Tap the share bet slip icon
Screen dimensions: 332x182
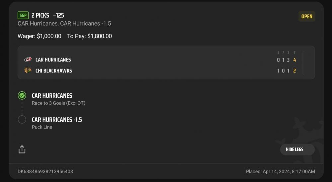coord(22,149)
